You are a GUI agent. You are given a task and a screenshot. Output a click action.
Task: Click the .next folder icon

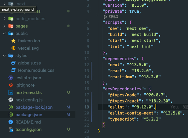click(11, 4)
